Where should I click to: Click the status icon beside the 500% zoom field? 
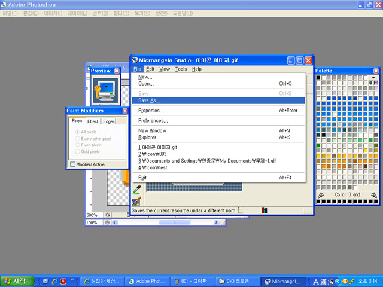[x=108, y=215]
